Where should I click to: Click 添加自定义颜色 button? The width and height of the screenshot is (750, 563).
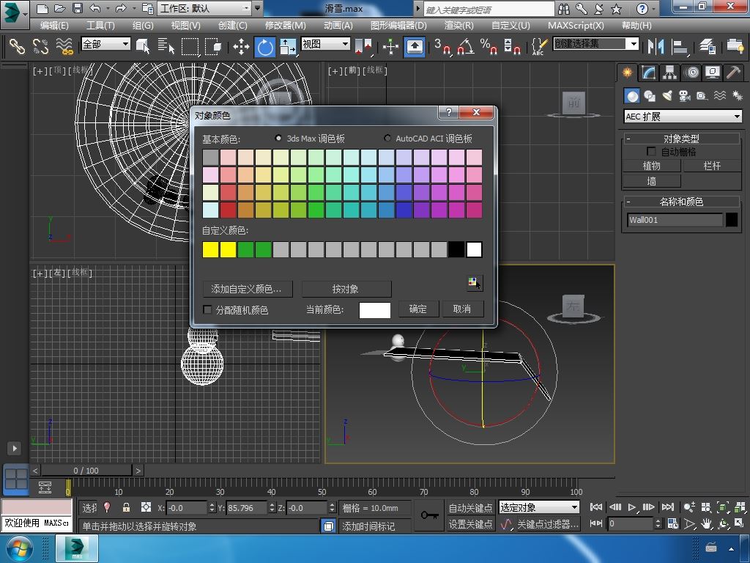coord(246,289)
